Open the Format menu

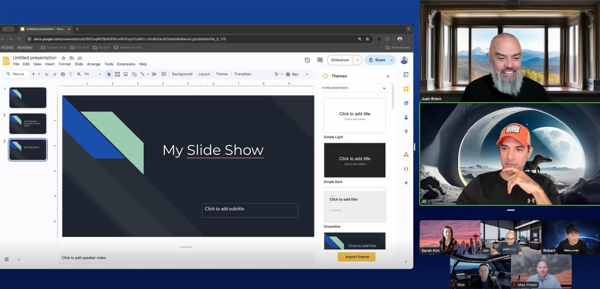[65, 64]
